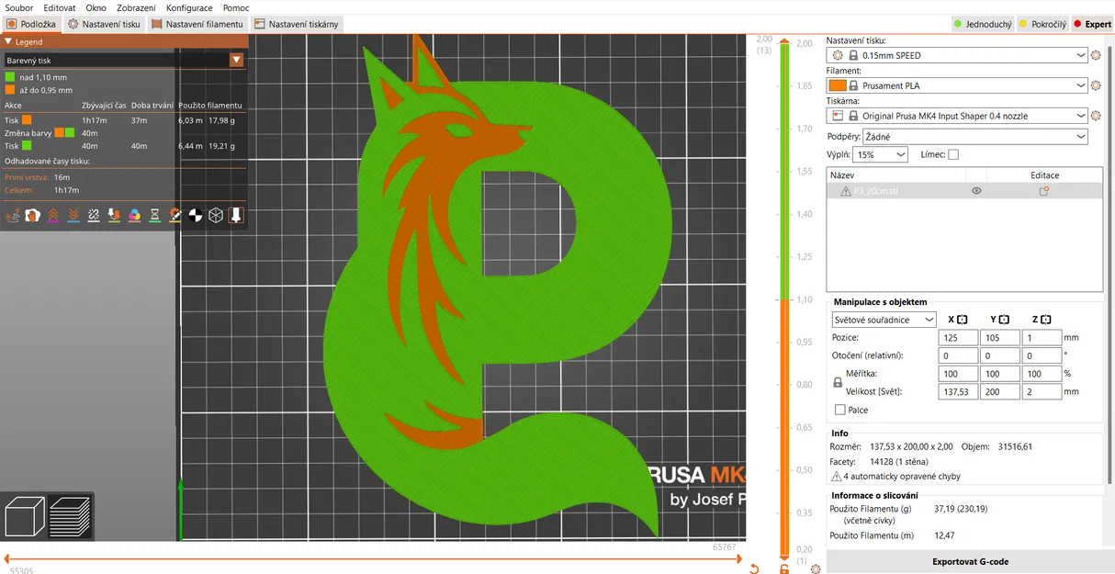This screenshot has width=1115, height=574.
Task: Open the Světové souřadnice coordinates dropdown
Action: 884,320
